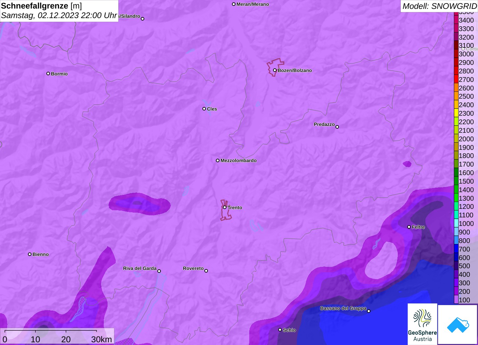This screenshot has height=345, width=478.
Task: Click the 100 legend entry
Action: coord(464,300)
